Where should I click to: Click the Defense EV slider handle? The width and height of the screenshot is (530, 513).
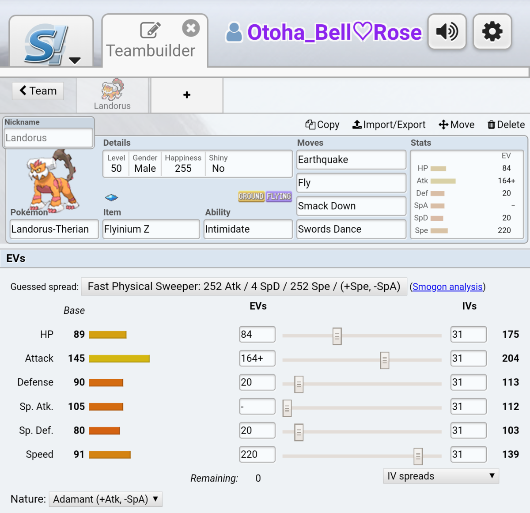(x=299, y=385)
